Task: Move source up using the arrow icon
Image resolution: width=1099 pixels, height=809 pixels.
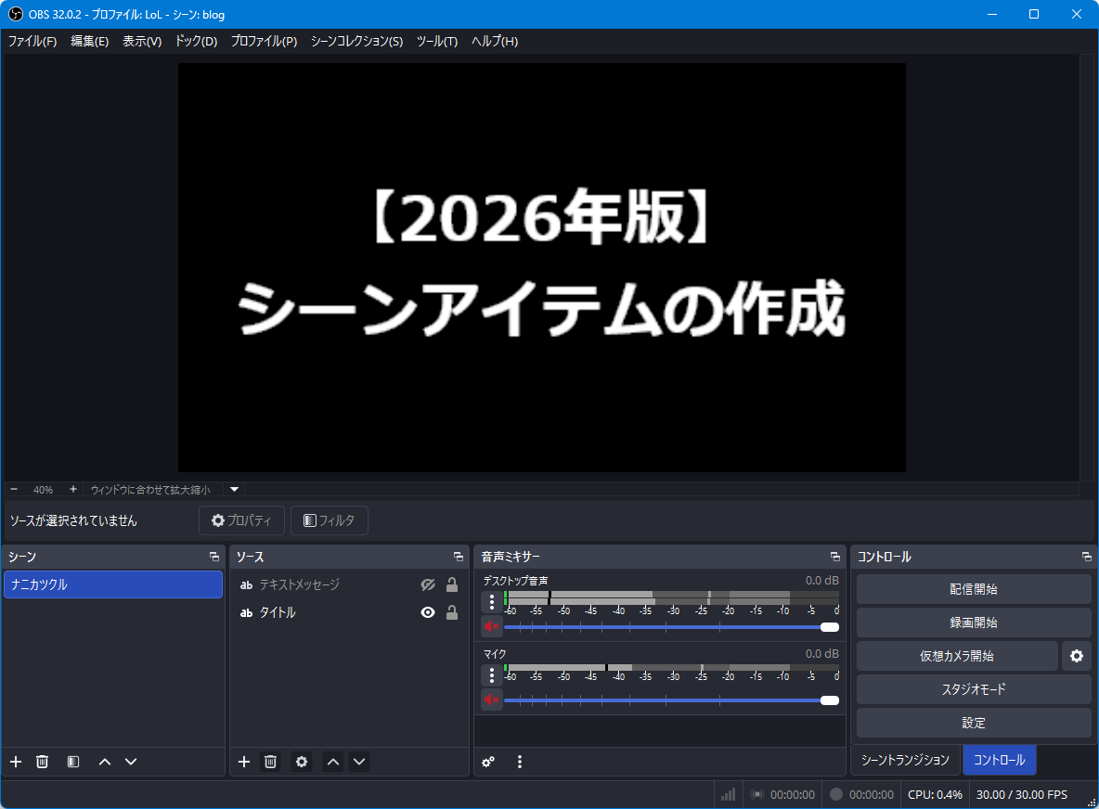Action: [332, 762]
